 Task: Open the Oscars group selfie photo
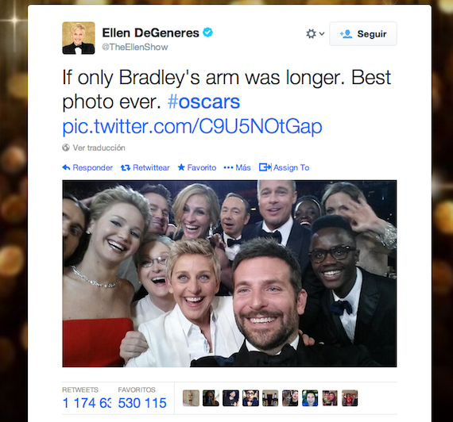[x=230, y=274]
